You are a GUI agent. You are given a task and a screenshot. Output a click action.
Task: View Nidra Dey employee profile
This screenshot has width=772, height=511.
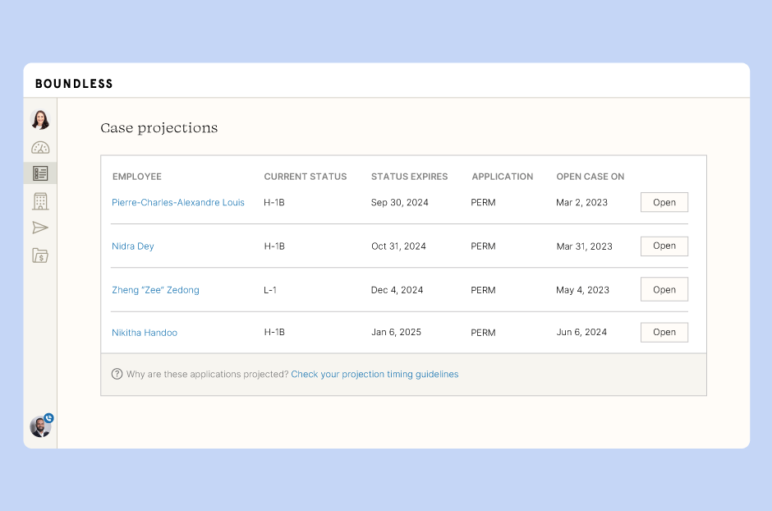tap(133, 246)
